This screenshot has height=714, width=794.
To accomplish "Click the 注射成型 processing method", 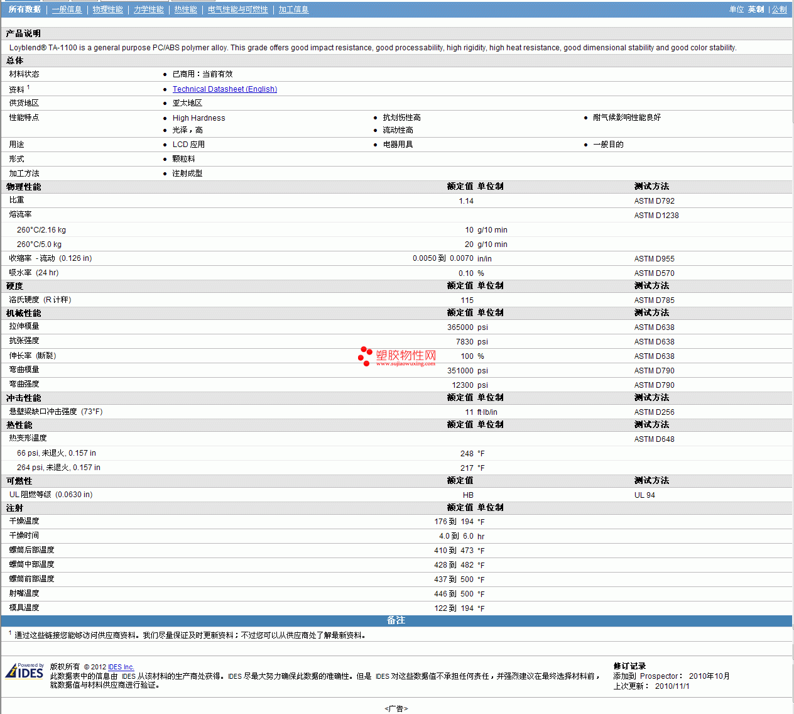I will pos(187,173).
